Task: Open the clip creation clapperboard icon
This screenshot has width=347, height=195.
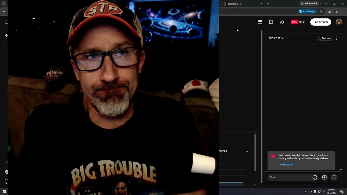Action: point(260,22)
